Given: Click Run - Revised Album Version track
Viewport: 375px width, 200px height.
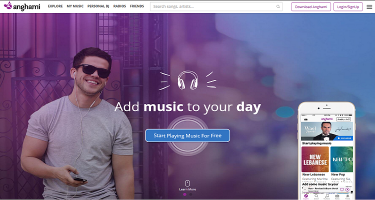Looking at the screenshot, I should click(322, 188).
